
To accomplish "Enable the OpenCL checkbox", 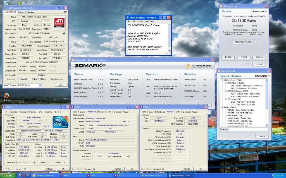I will coord(20,79).
